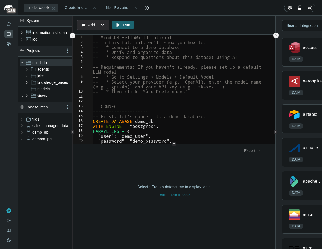The height and width of the screenshot is (249, 322).
Task: Add a new query tab
Action: point(146,8)
